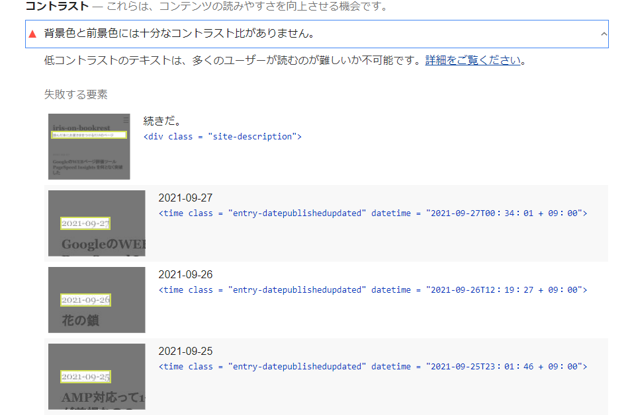Select the div site-description code snippet
This screenshot has height=415, width=634.
tap(222, 137)
